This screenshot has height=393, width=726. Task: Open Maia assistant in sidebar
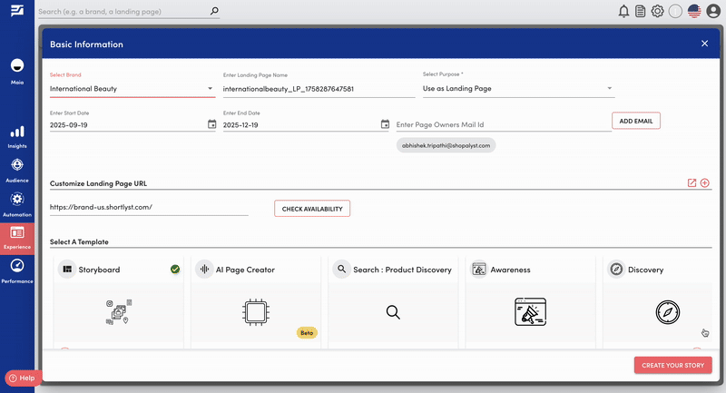click(x=17, y=72)
